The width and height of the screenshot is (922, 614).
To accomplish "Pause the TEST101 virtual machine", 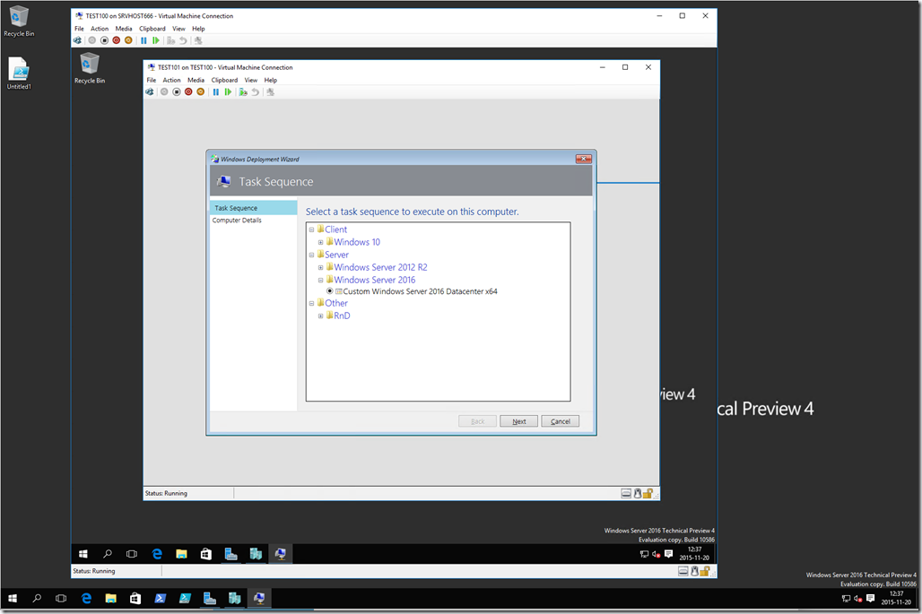I will click(x=216, y=91).
